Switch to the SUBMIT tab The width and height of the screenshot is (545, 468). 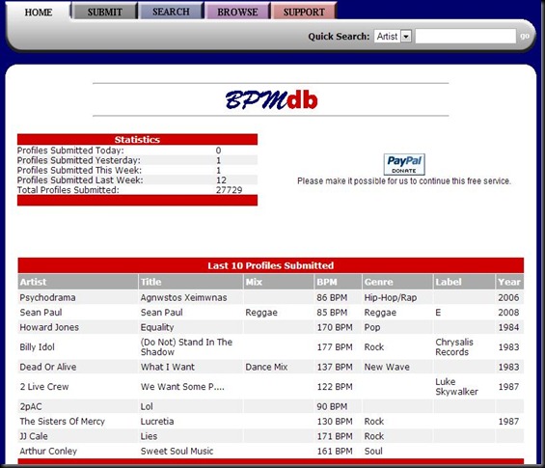point(104,13)
